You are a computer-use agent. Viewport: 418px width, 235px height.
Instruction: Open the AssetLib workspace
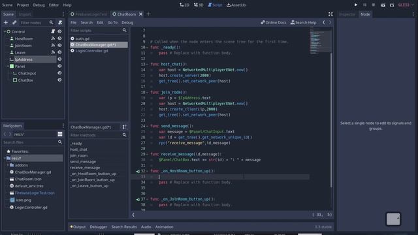coord(236,5)
